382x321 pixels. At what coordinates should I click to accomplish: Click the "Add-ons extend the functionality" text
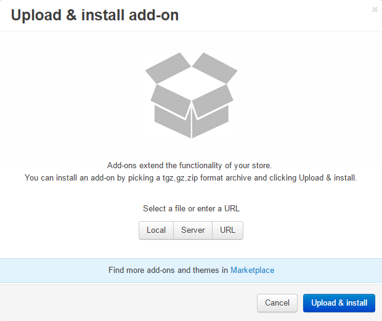(189, 165)
